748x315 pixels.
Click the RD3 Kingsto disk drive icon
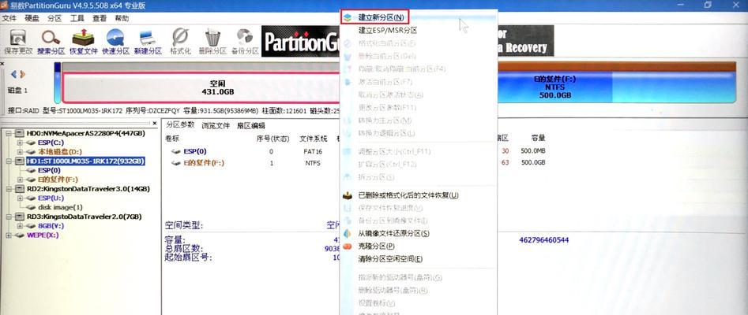coord(20,217)
